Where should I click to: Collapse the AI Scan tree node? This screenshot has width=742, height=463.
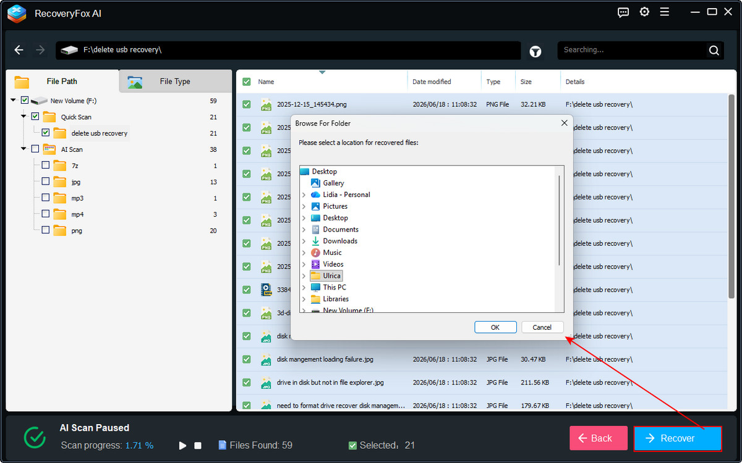pyautogui.click(x=24, y=149)
